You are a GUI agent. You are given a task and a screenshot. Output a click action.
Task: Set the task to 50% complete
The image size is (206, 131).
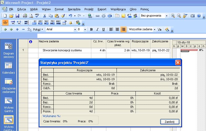[46, 23]
